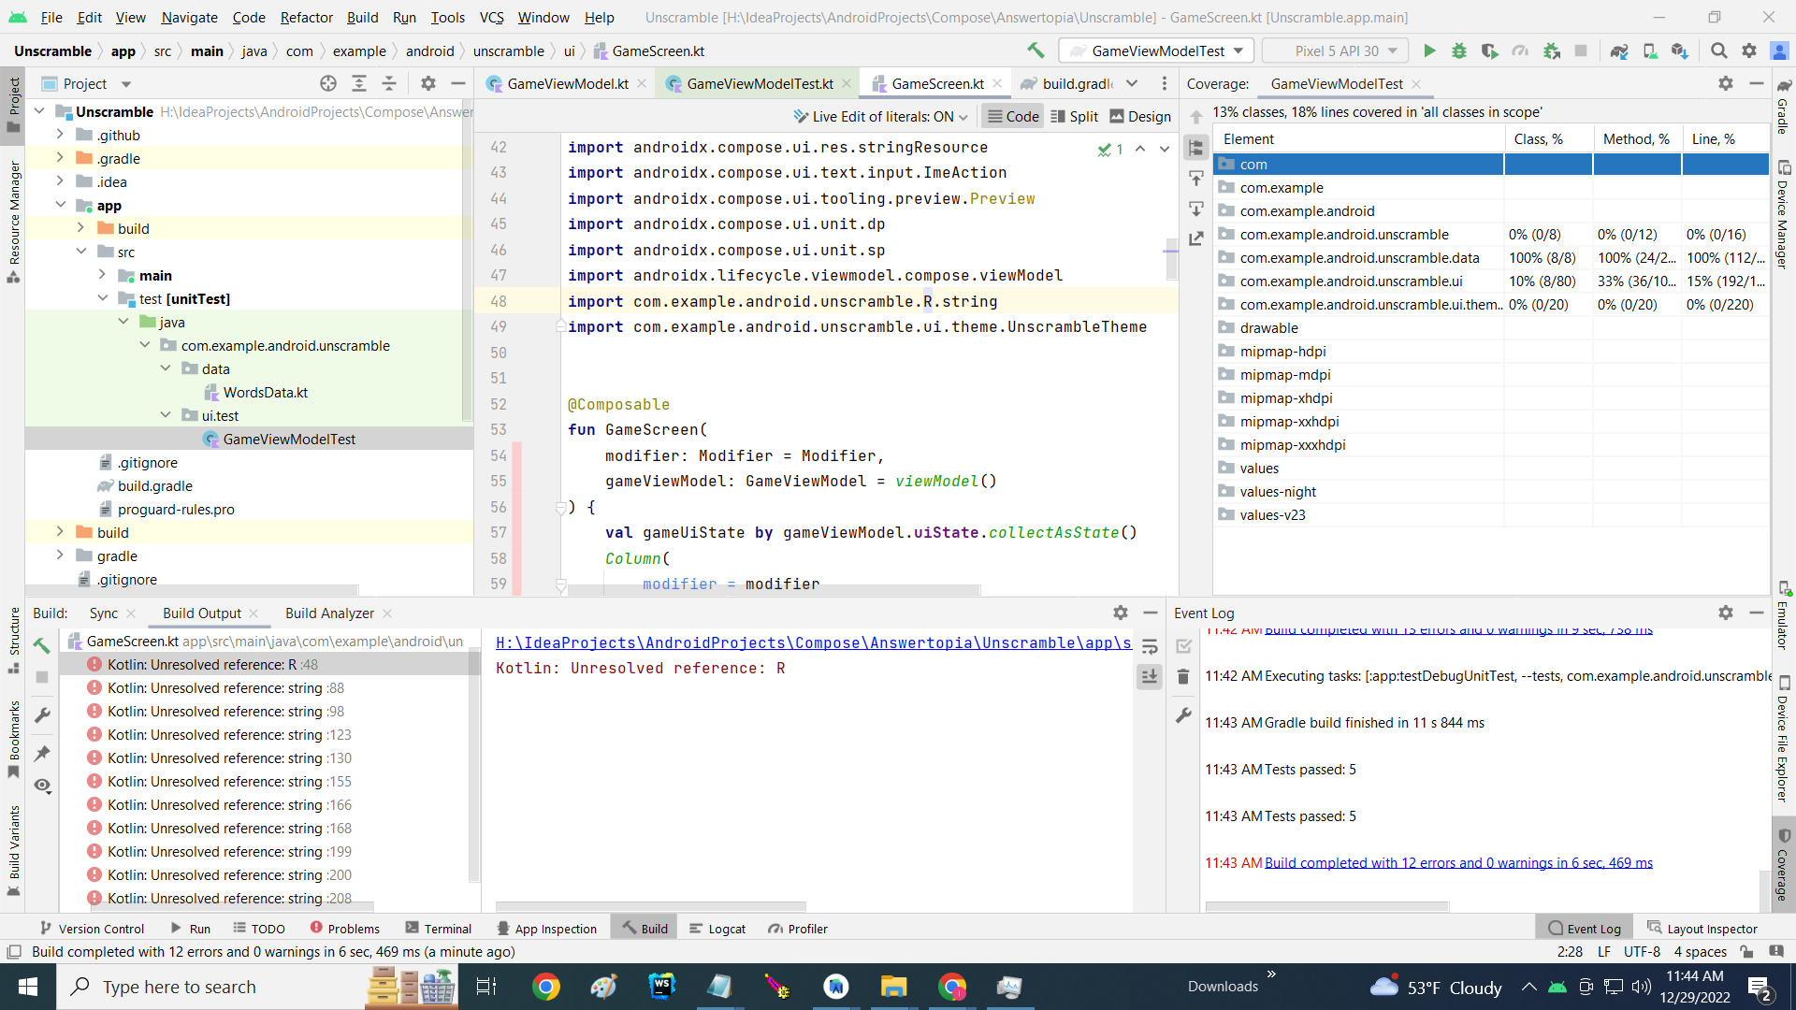Run the app with the green play icon

[x=1430, y=50]
